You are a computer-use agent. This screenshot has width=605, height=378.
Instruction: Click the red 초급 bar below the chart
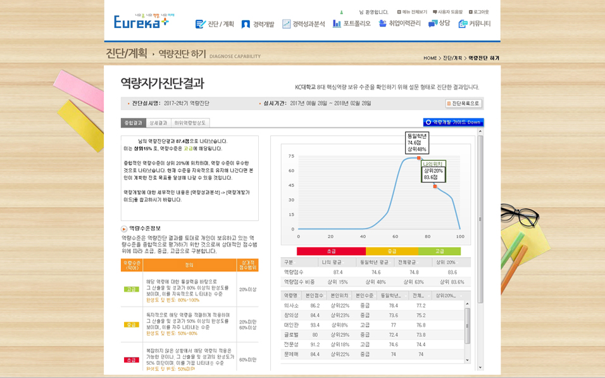331,251
